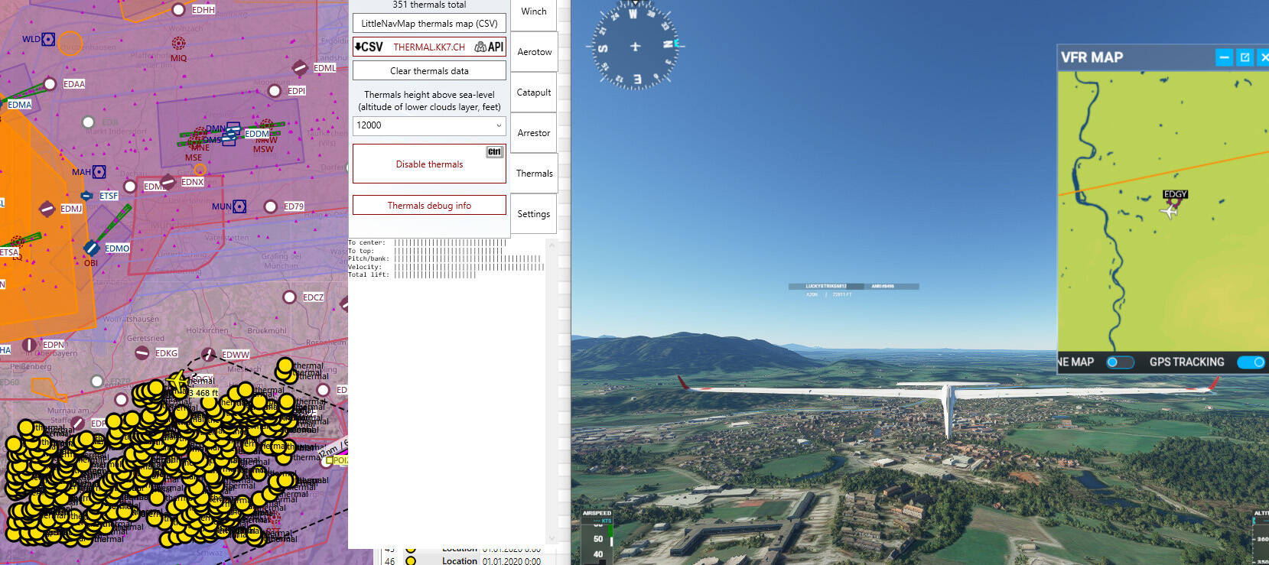This screenshot has height=565, width=1269.
Task: Click the VFR MAP title text
Action: [x=1092, y=57]
